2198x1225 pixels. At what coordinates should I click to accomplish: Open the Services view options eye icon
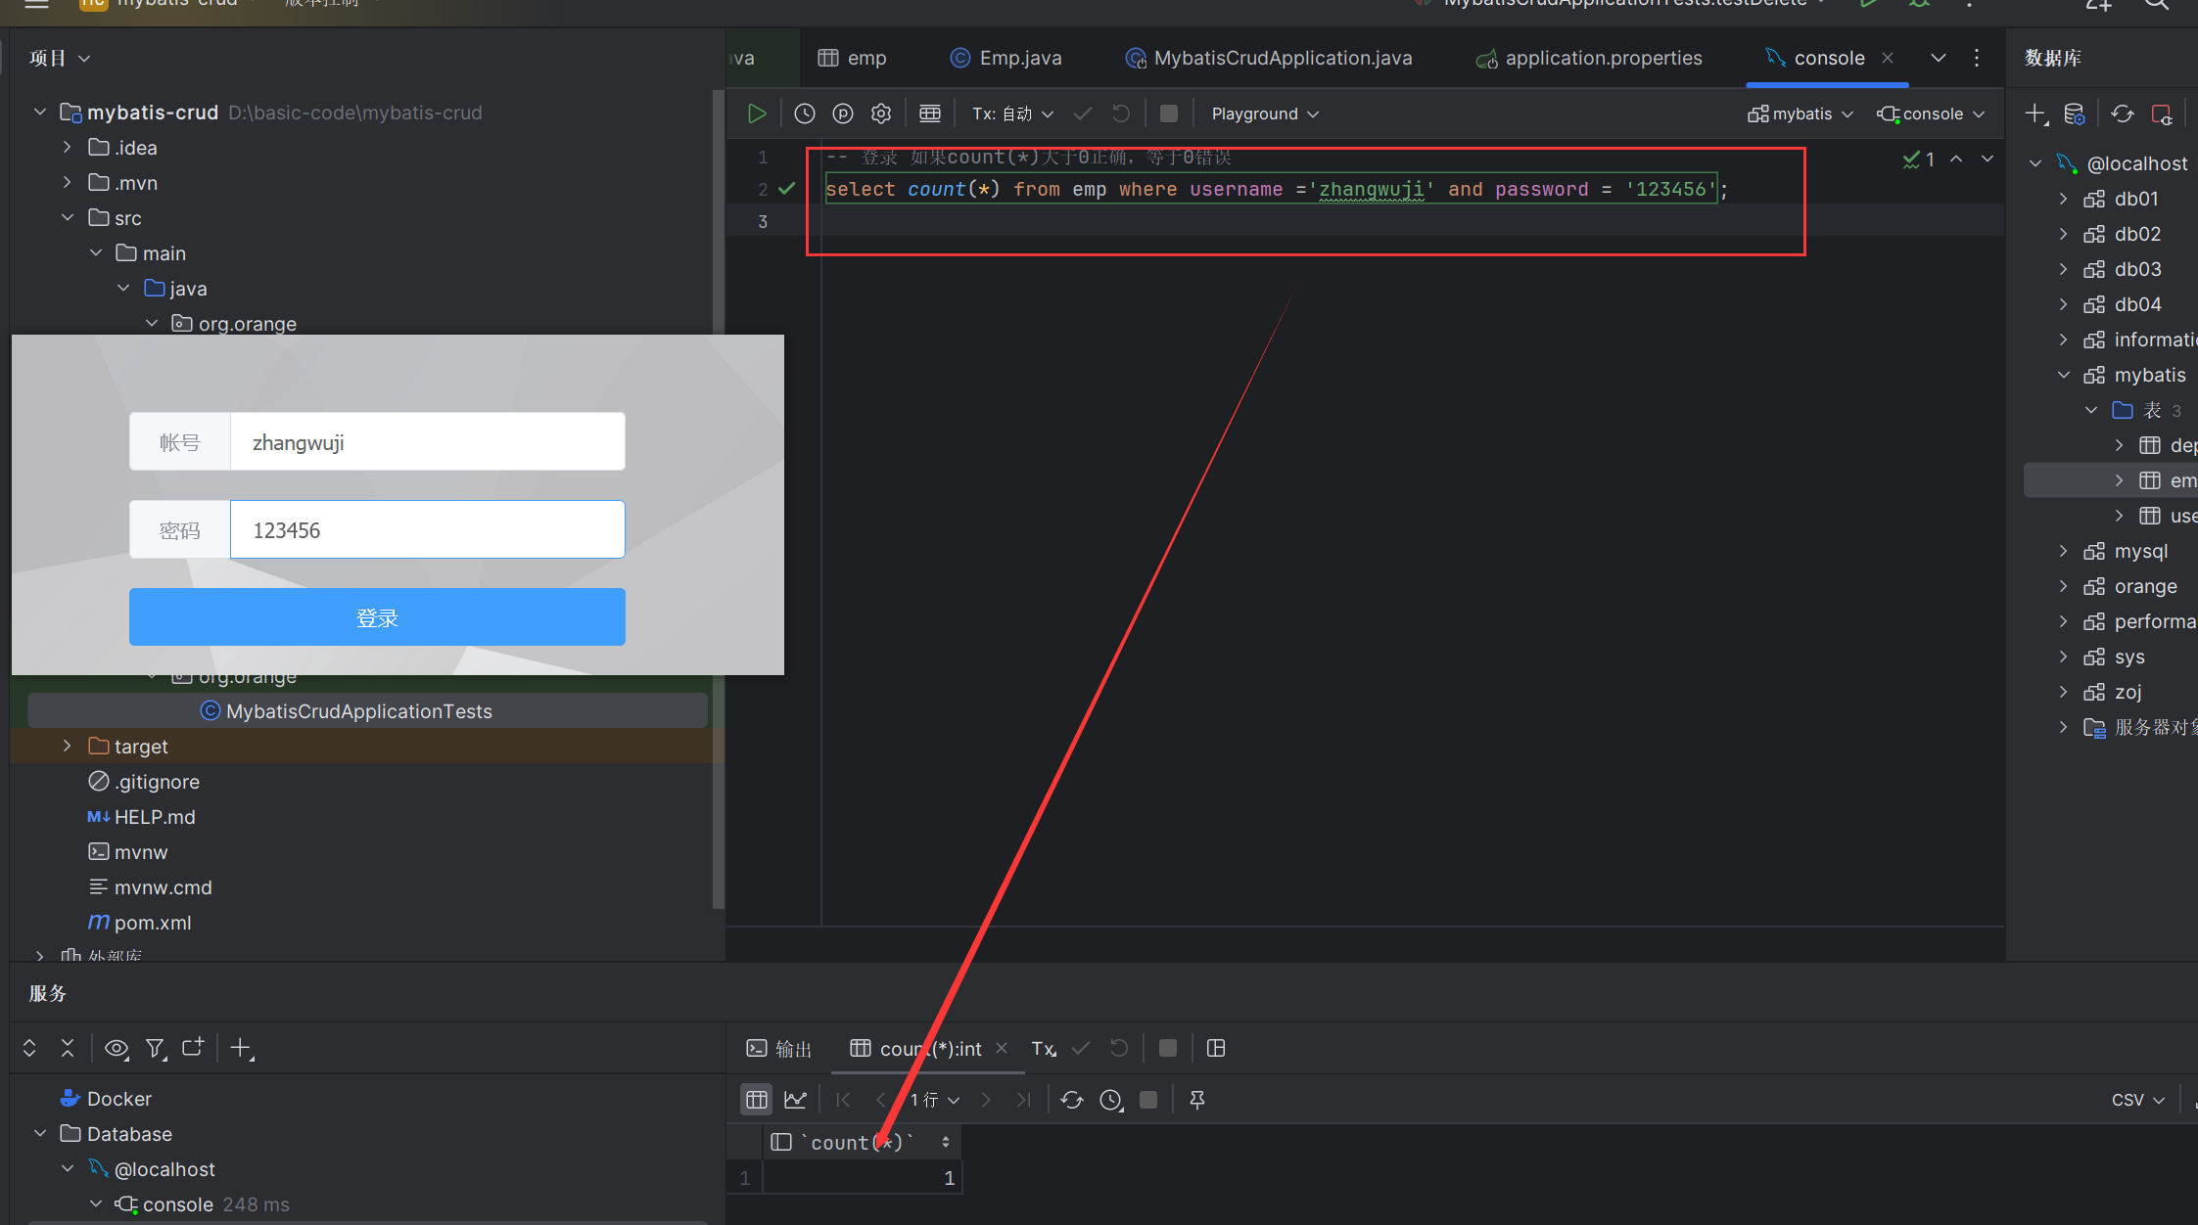117,1048
